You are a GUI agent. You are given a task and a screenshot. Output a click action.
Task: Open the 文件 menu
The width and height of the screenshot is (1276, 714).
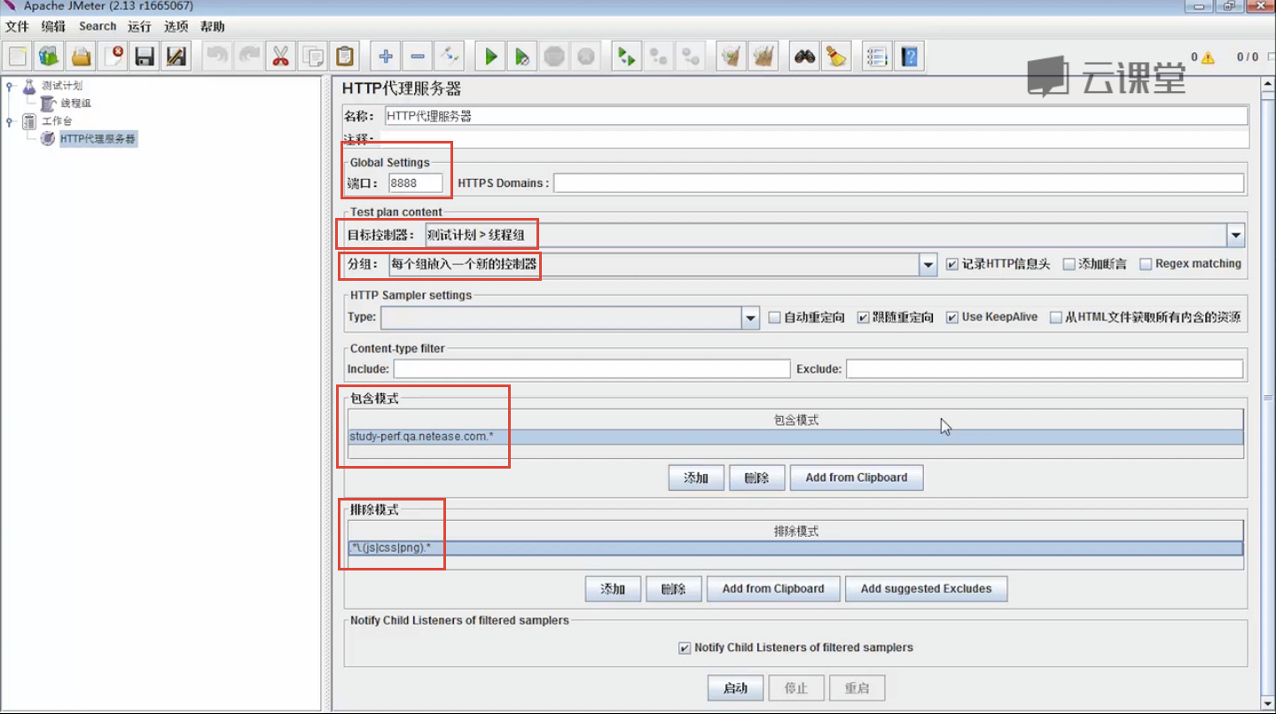point(17,27)
